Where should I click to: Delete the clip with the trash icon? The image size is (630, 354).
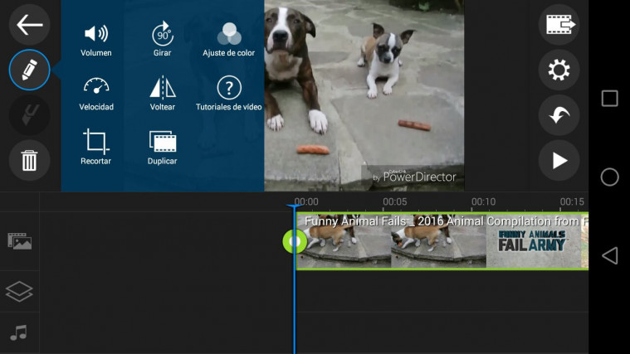click(29, 160)
